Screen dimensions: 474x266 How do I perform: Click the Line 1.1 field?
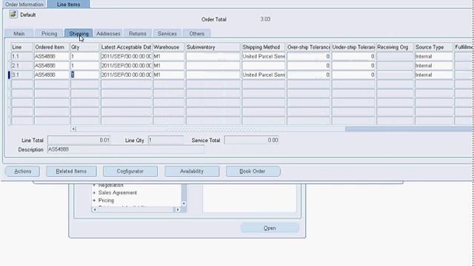[x=21, y=56]
